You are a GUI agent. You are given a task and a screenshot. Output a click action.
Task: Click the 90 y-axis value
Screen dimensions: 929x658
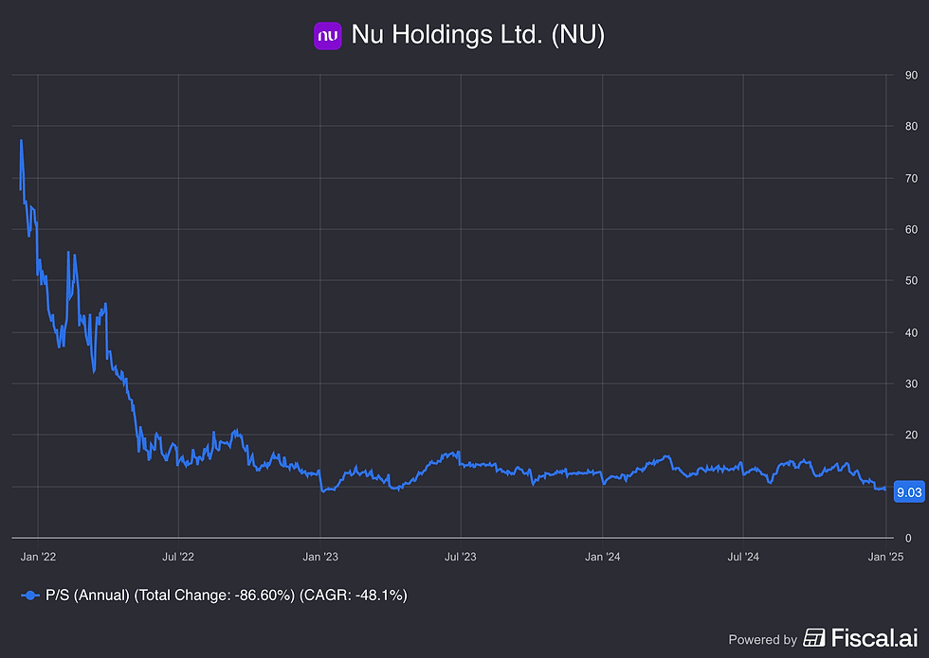(911, 75)
